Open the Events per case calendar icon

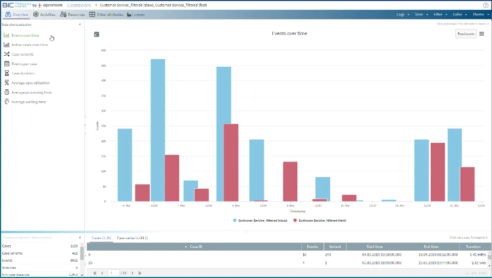pos(7,64)
